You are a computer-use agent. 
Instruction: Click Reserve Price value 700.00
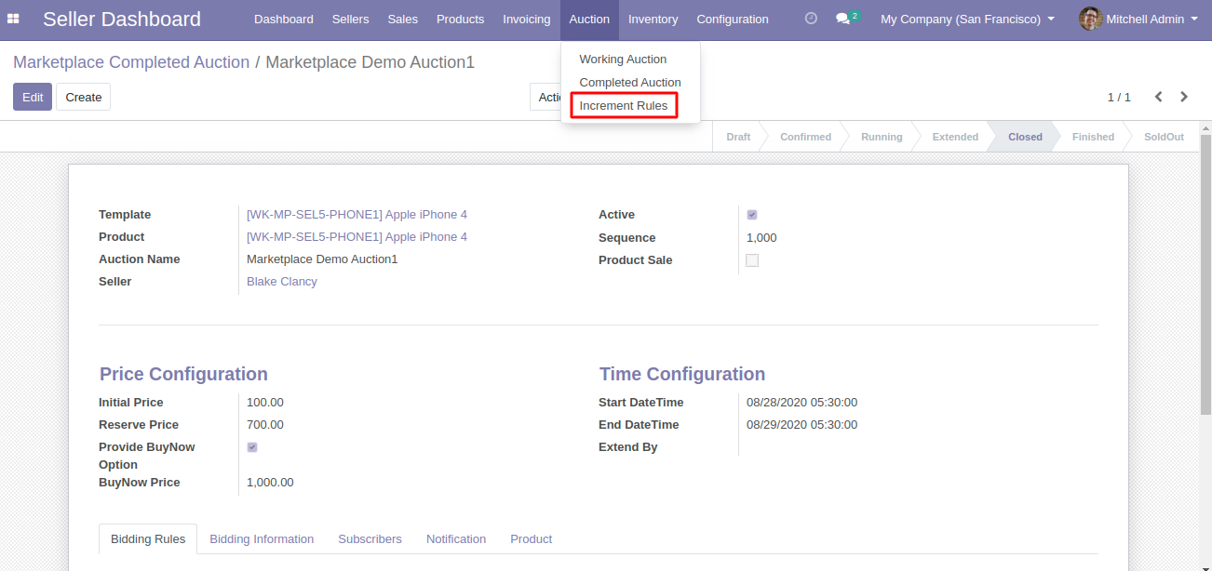click(265, 425)
